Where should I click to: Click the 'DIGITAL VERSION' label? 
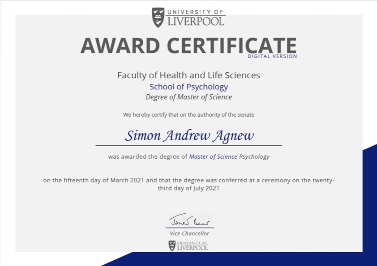[x=272, y=56]
